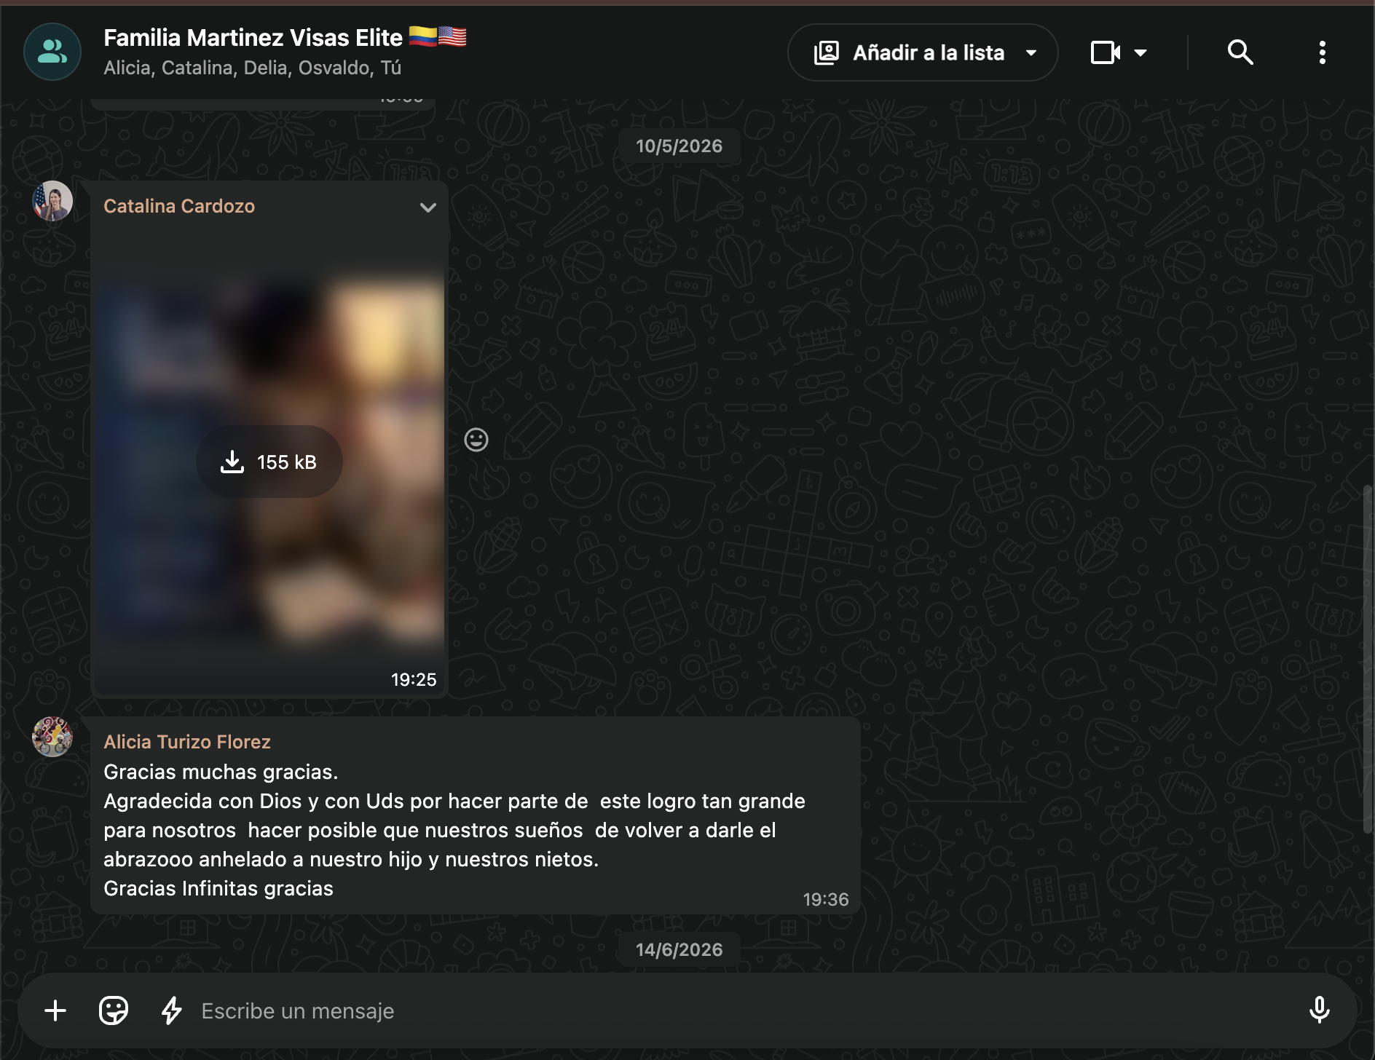
Task: Expand the Añadir a la lista dropdown arrow
Action: tap(1031, 52)
